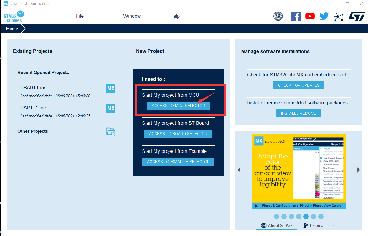368x236 pixels.
Task: Click Pinout View Colors banner caption
Action: point(302,206)
